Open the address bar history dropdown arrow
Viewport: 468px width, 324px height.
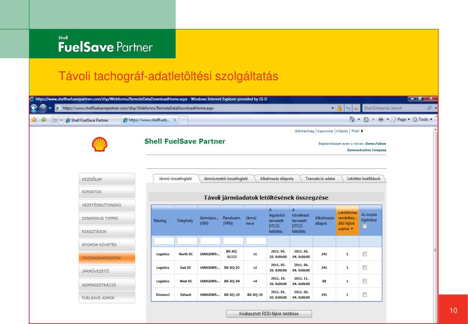pos(333,108)
